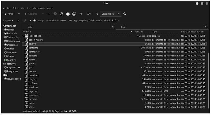Jump to config in the path bar
211x115 pixels.
[99, 20]
